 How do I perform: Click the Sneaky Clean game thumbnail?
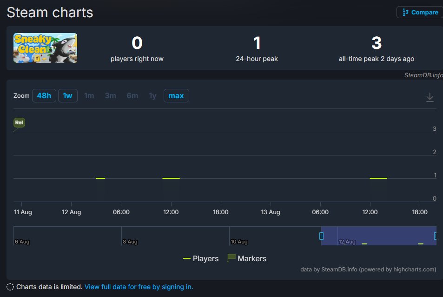coord(45,48)
